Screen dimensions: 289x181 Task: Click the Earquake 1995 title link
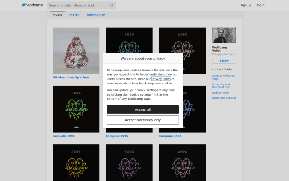117,136
